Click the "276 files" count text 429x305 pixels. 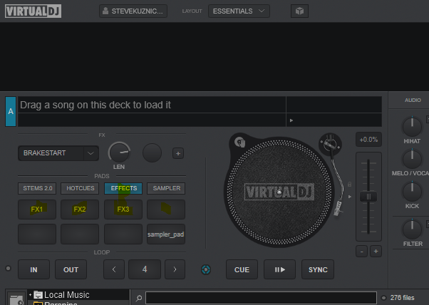point(402,298)
